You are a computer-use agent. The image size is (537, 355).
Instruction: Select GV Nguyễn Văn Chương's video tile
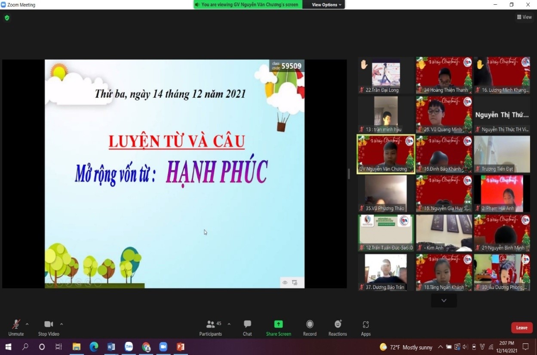point(386,154)
